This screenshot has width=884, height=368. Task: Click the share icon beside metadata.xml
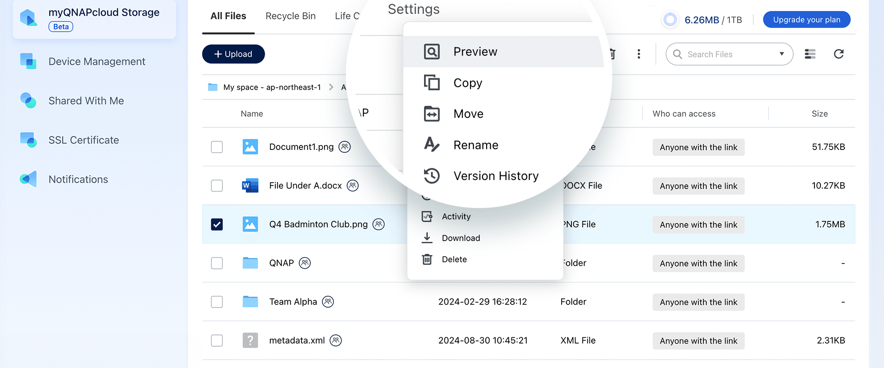(336, 340)
